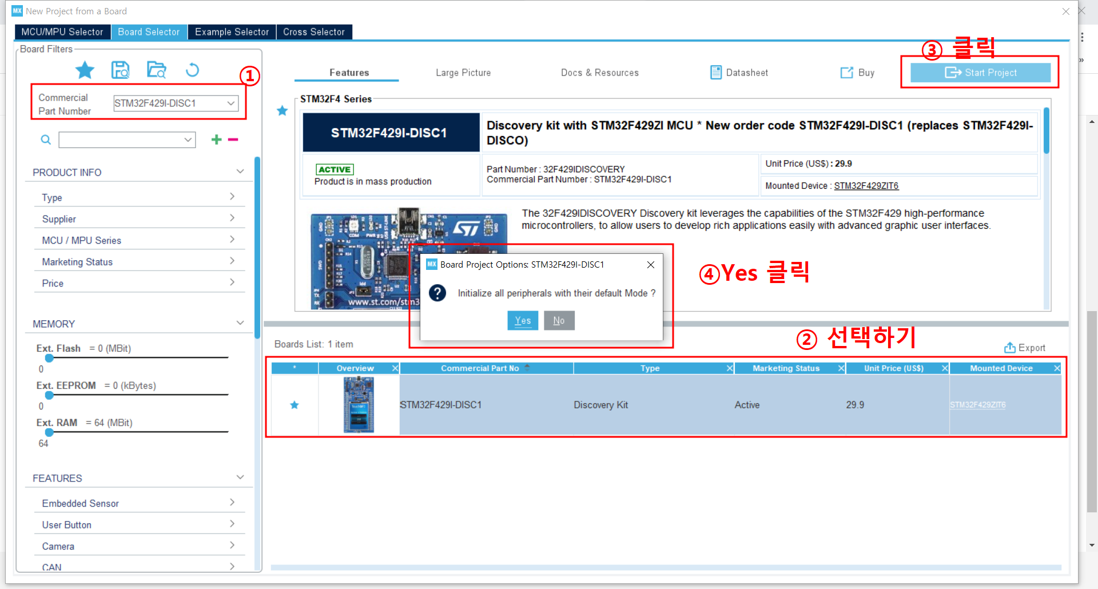Click the board thumbnail in the list row

point(359,405)
